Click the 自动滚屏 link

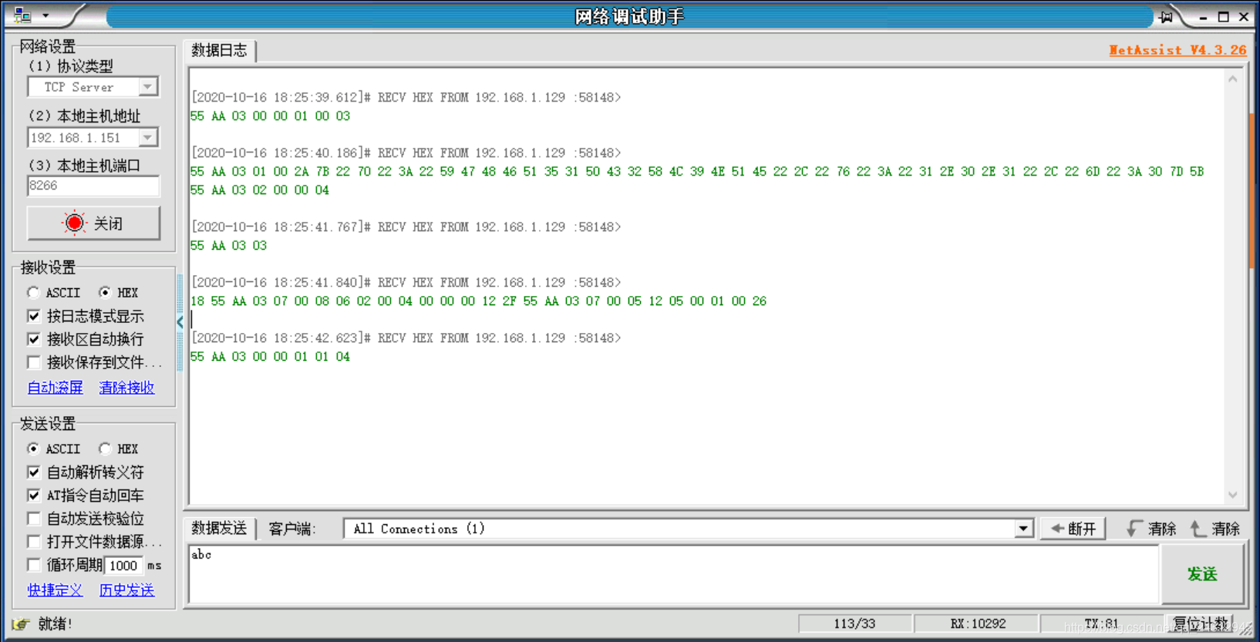point(55,388)
